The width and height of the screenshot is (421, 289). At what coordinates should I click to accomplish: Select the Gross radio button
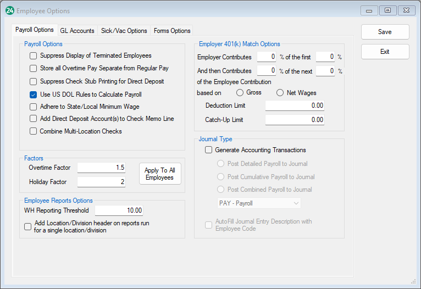point(240,93)
